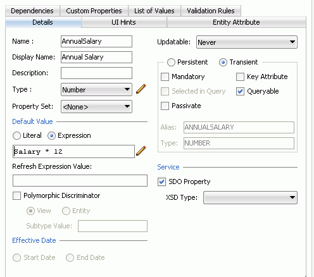Open expression editor pencil beside Salary * 12
The image size is (314, 277).
tap(141, 151)
